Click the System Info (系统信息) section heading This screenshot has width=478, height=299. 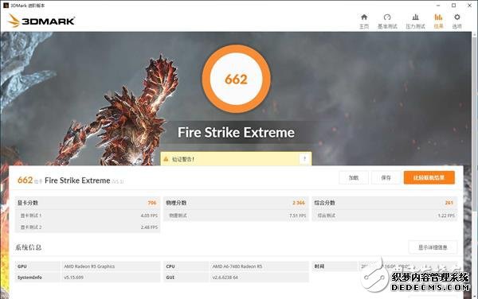click(29, 247)
